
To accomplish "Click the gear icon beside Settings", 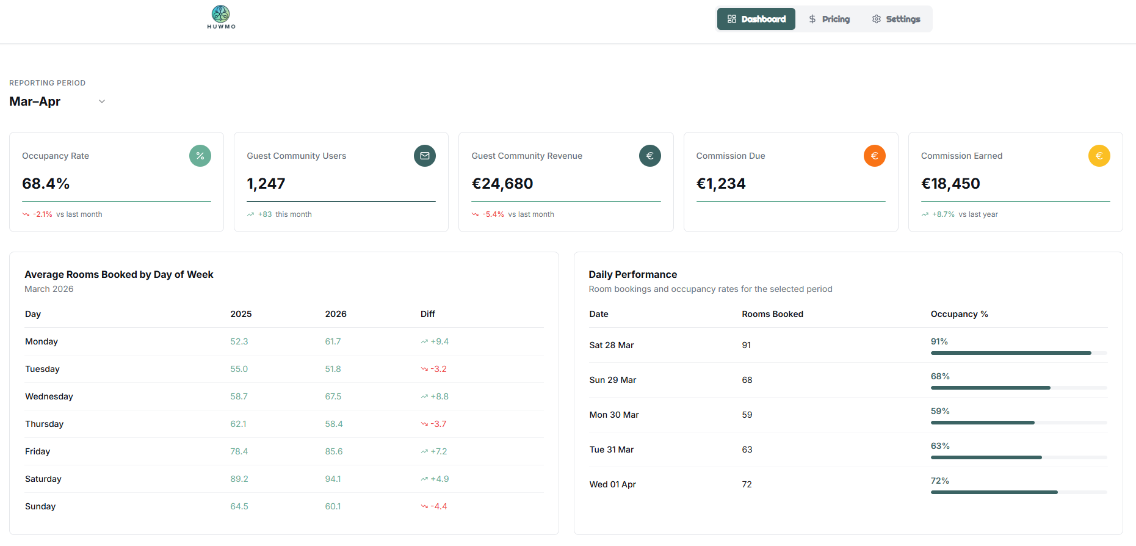I will coord(877,19).
